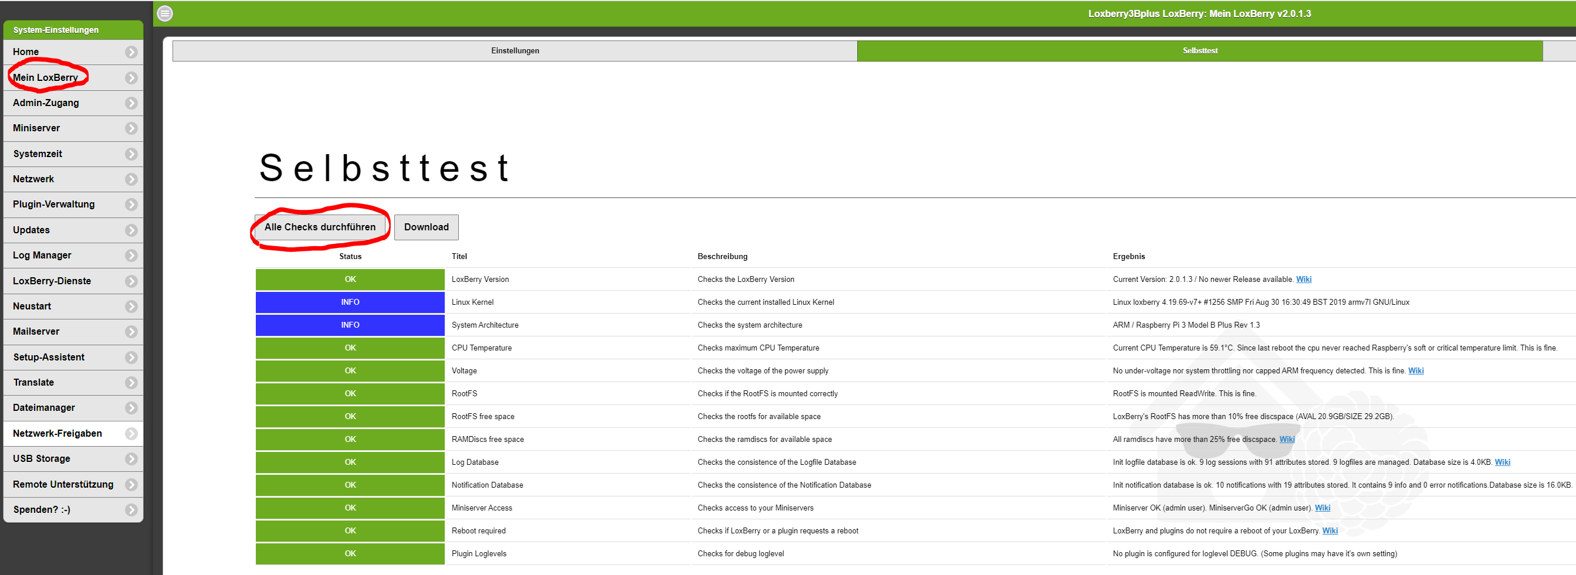Open the Wiki link for Log Database
This screenshot has width=1576, height=575.
point(1503,462)
